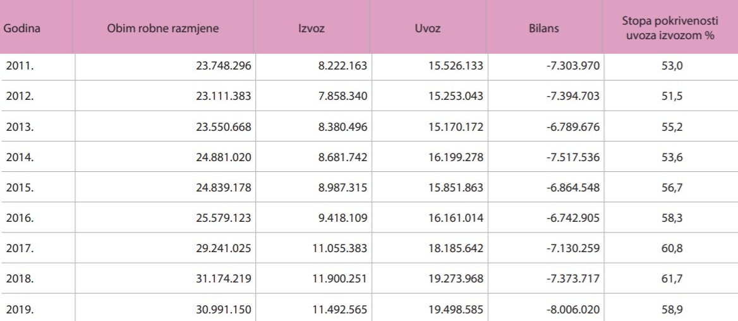
Task: Select the Bilans column header
Action: [x=544, y=28]
